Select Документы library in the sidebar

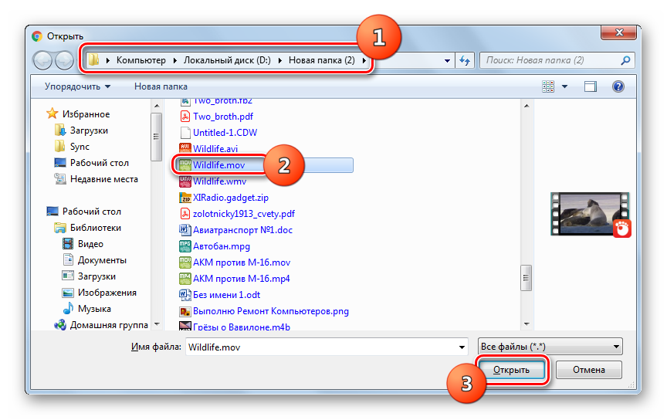click(102, 260)
